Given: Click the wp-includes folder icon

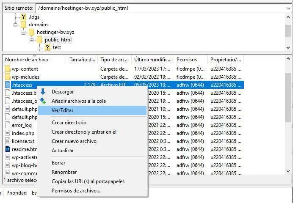Looking at the screenshot, I should [x=8, y=77].
